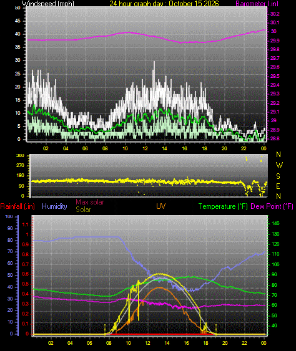Click the W wind direction label
This screenshot has width=296, height=351.
click(279, 165)
